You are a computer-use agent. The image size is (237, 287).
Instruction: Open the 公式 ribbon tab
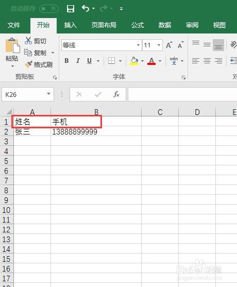coord(138,25)
